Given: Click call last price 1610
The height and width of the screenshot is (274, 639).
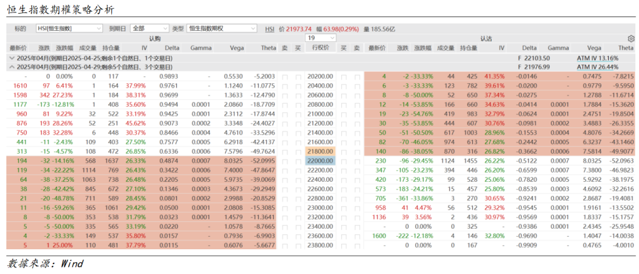Looking at the screenshot, I should tap(20, 86).
